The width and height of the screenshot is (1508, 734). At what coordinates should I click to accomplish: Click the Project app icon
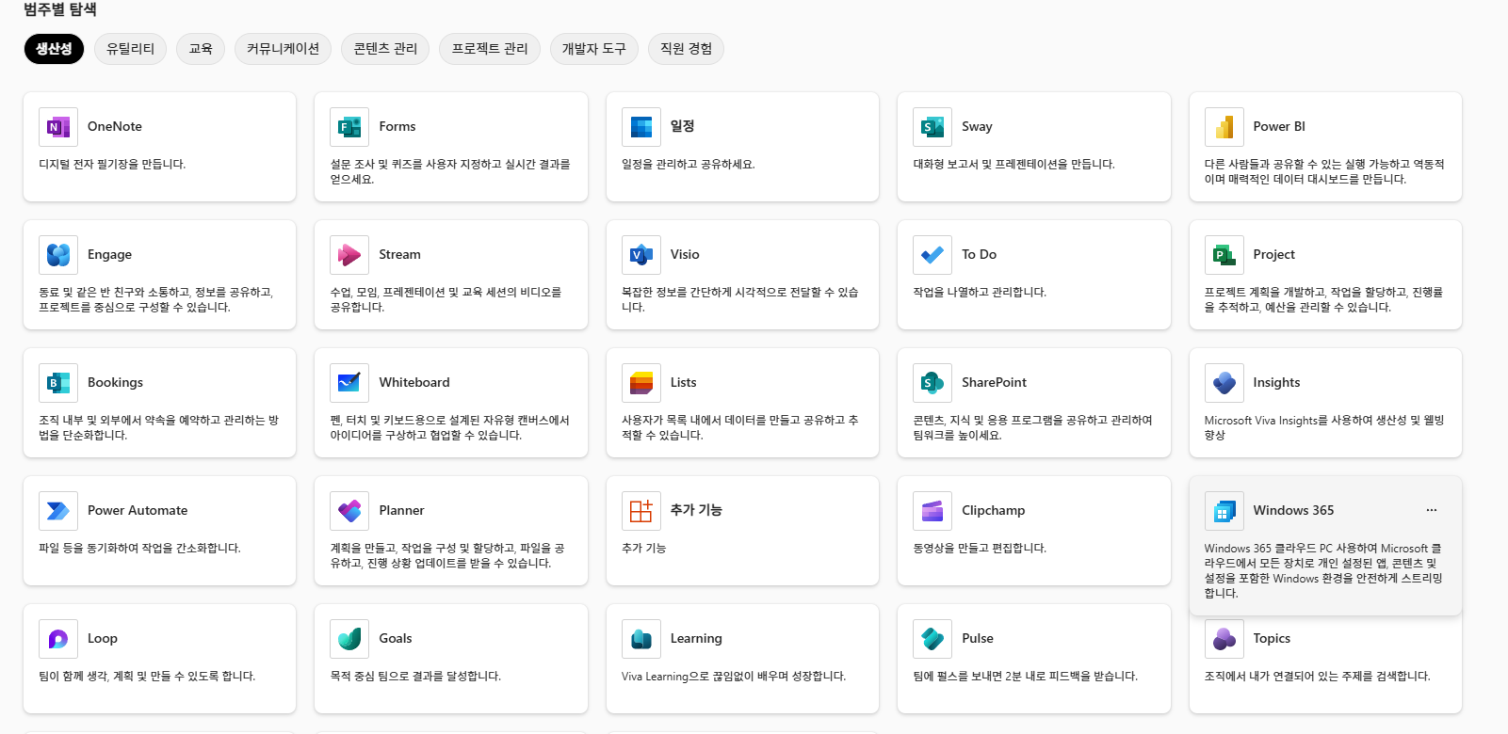1224,254
